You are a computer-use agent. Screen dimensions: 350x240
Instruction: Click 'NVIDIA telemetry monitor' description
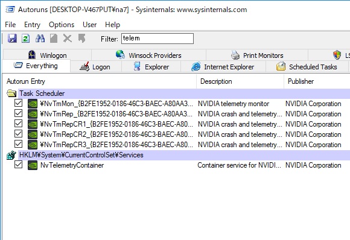click(234, 104)
